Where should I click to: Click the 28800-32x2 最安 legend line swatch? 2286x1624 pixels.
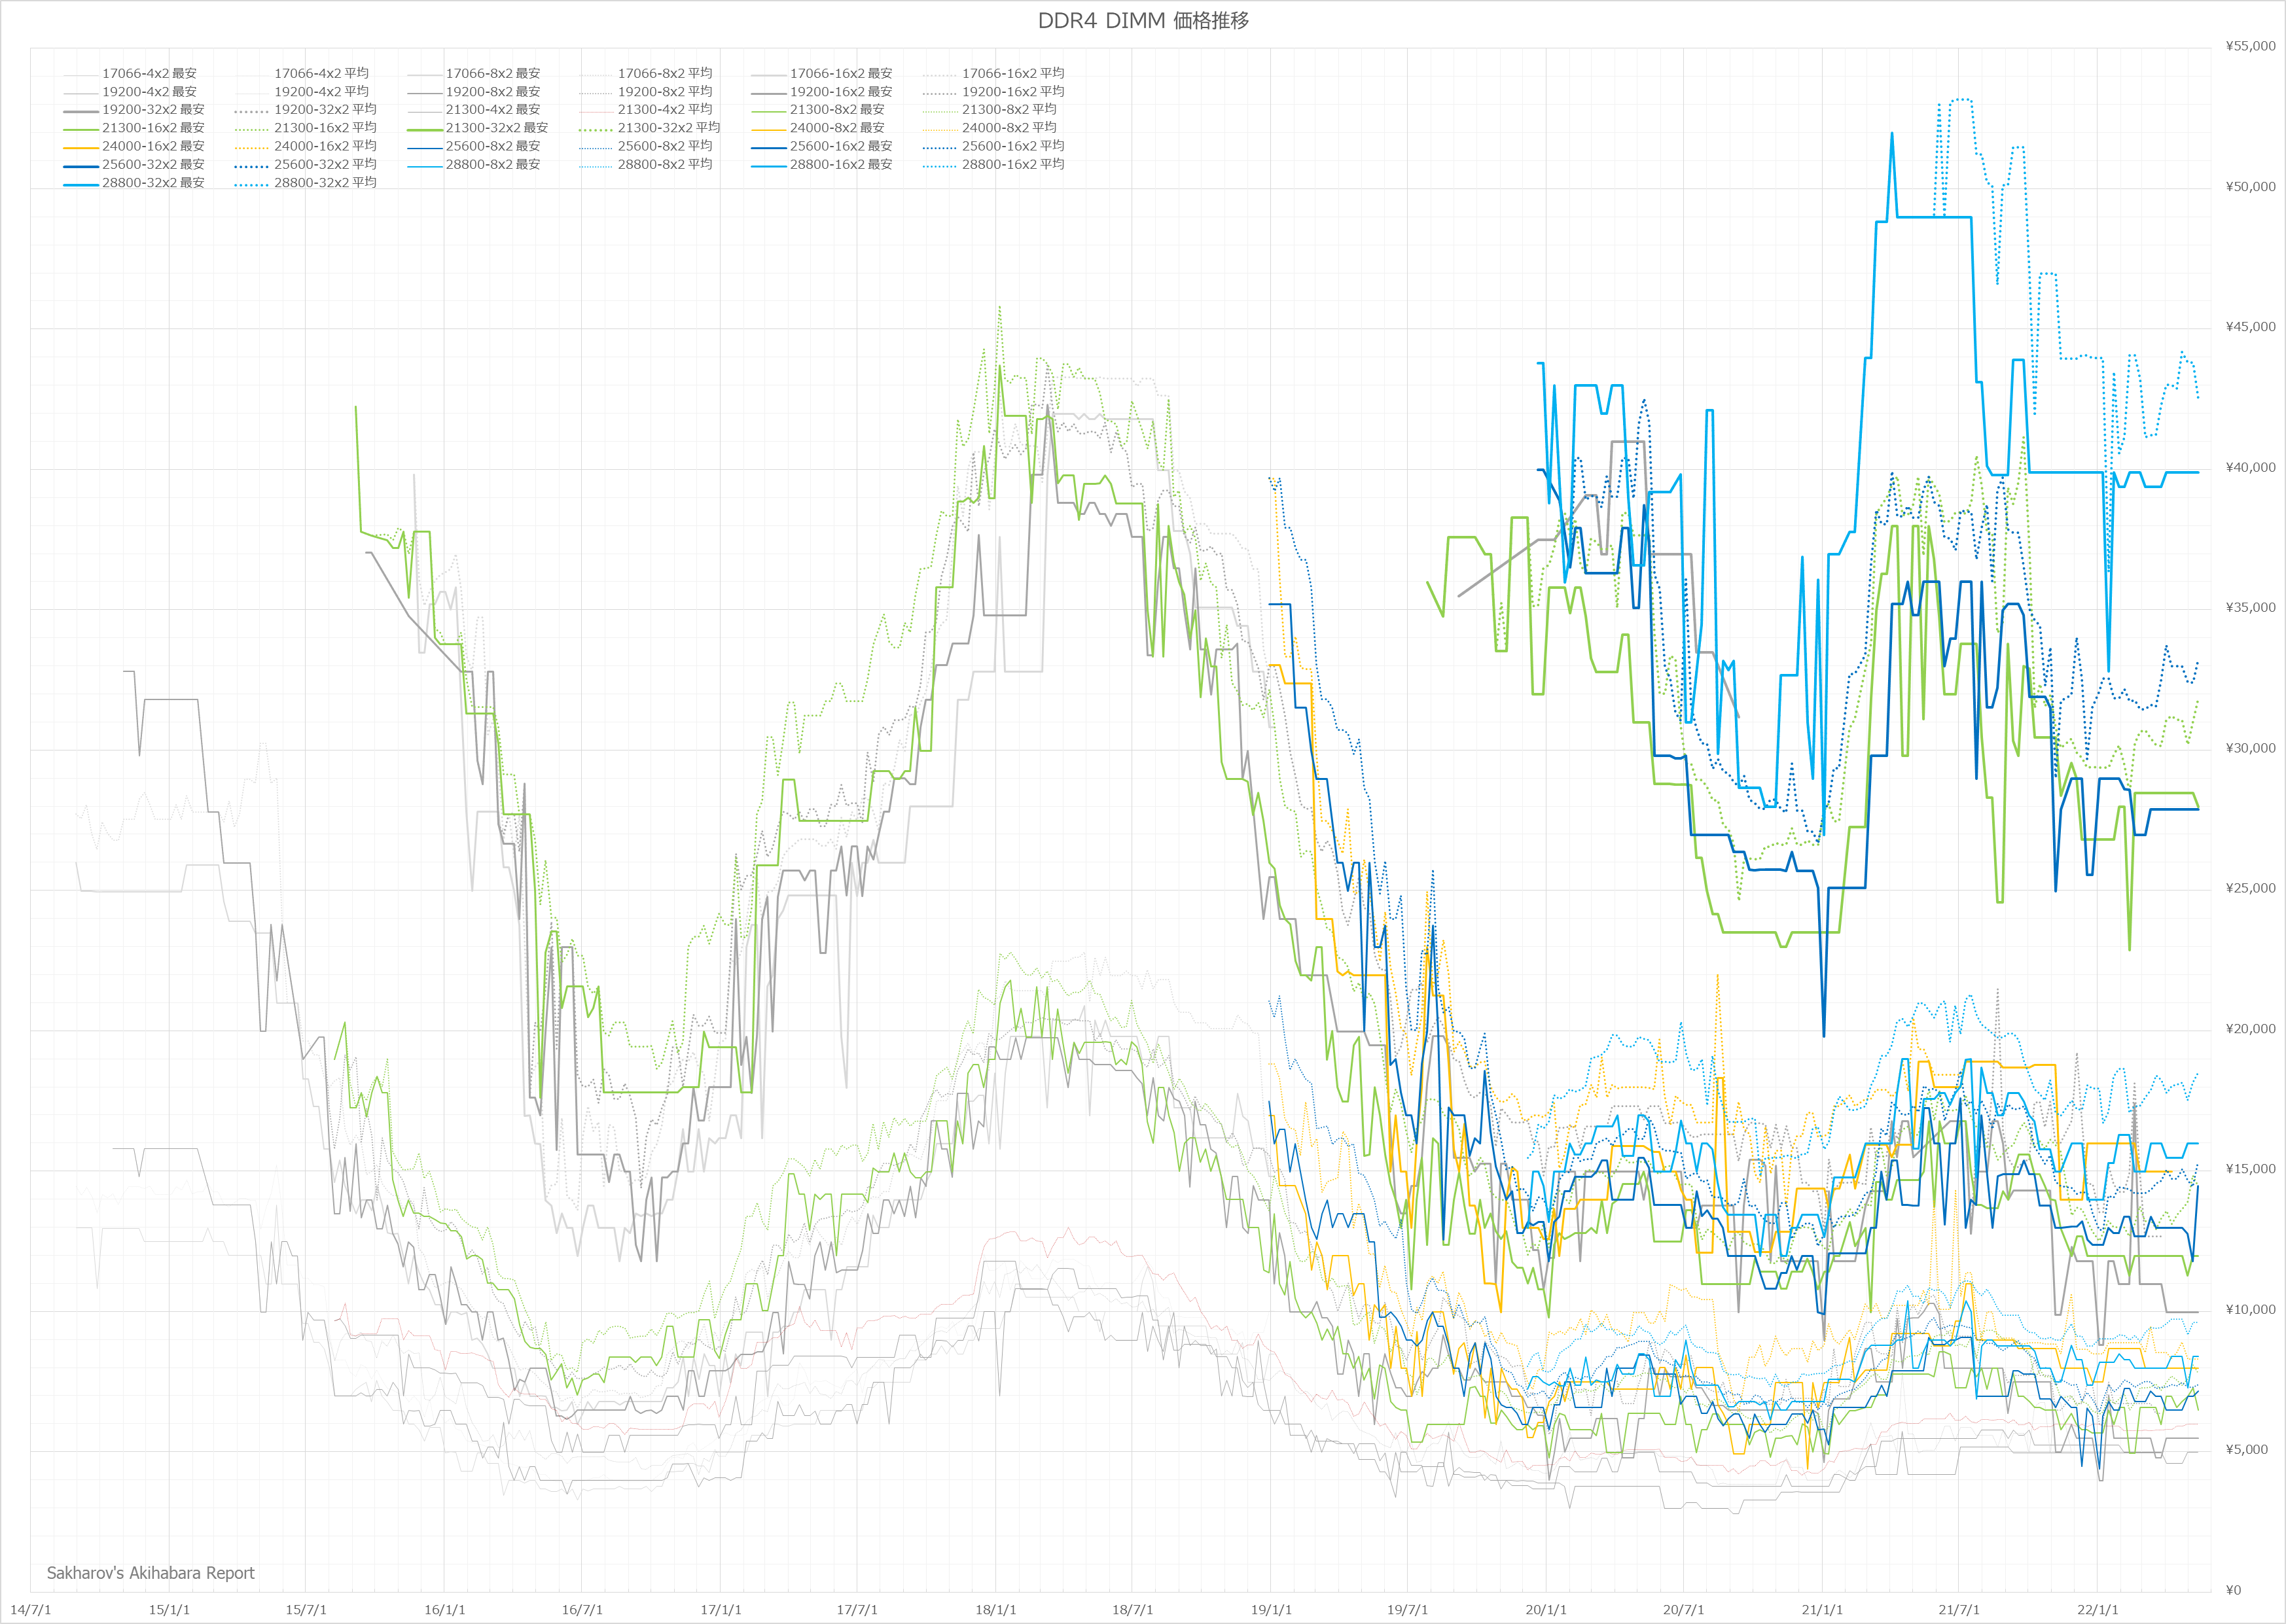point(81,184)
